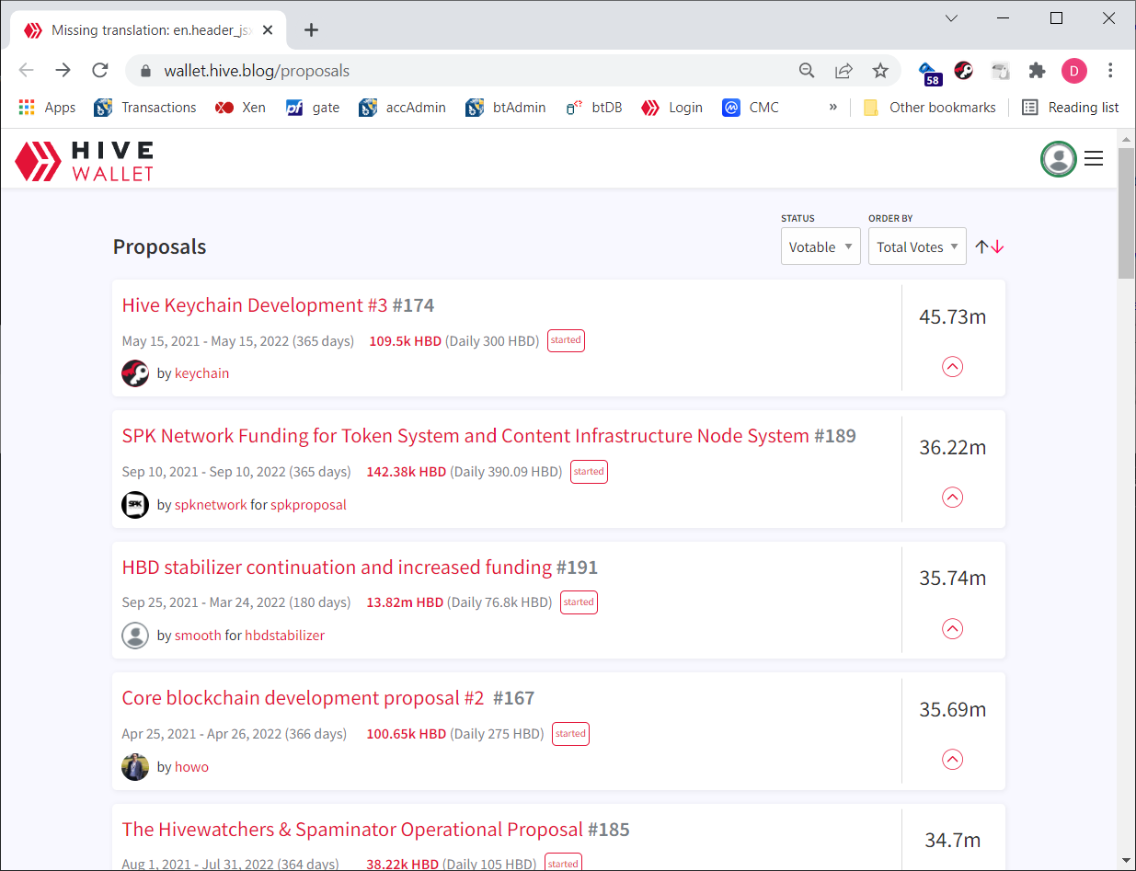Viewport: 1136px width, 871px height.
Task: Click the address bar URL field
Action: point(460,71)
